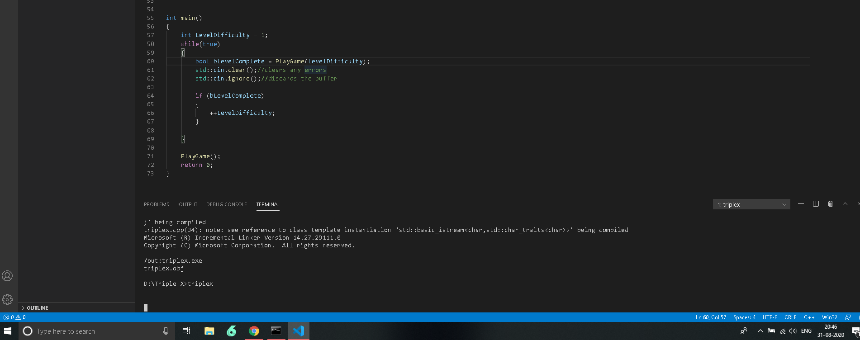This screenshot has height=340, width=860.
Task: Open the Wi-Fi network tray icon
Action: tap(783, 331)
